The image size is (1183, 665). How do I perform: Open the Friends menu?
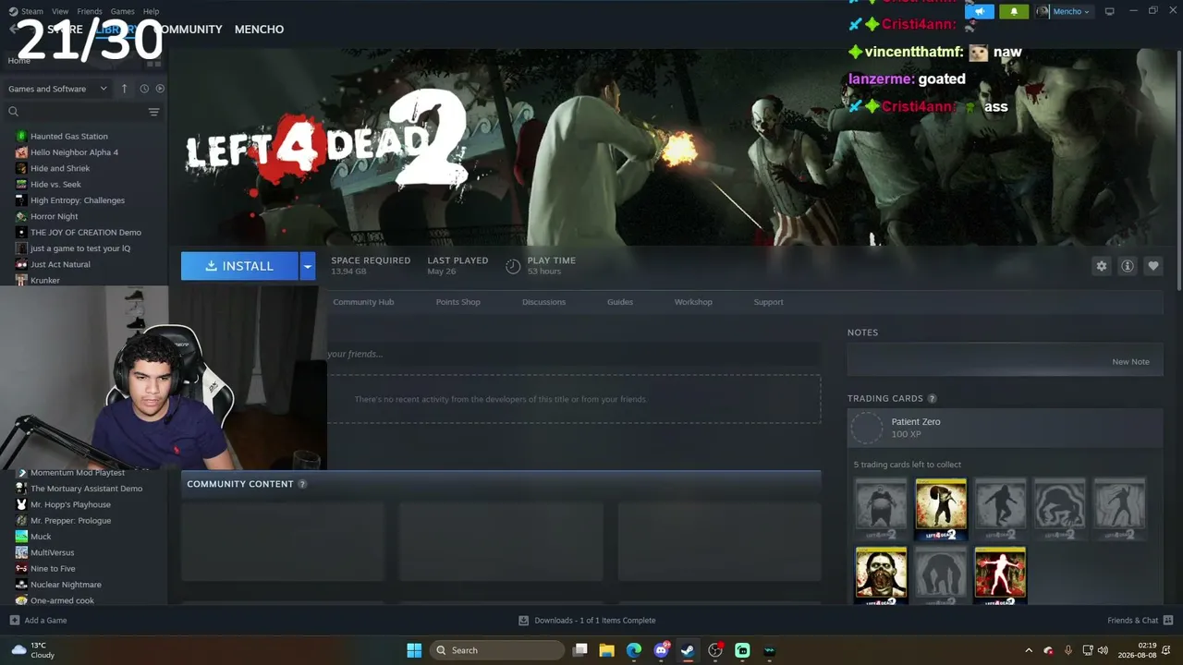[90, 11]
